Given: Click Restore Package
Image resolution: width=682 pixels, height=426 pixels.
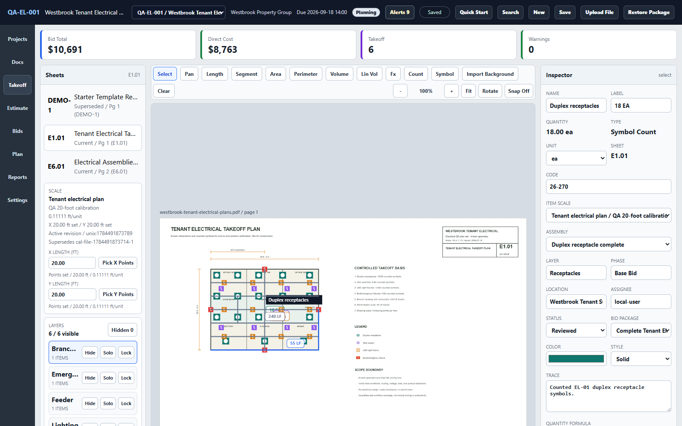Looking at the screenshot, I should click(649, 12).
